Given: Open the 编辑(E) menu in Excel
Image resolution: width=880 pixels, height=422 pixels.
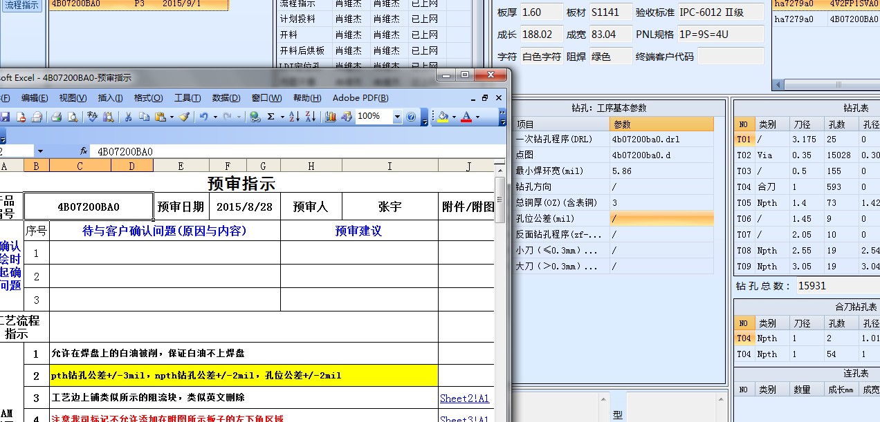Looking at the screenshot, I should coord(35,98).
